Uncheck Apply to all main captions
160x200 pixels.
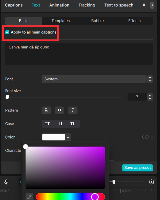pyautogui.click(x=7, y=32)
